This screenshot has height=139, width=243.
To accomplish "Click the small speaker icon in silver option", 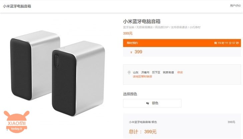I will (x=148, y=103).
